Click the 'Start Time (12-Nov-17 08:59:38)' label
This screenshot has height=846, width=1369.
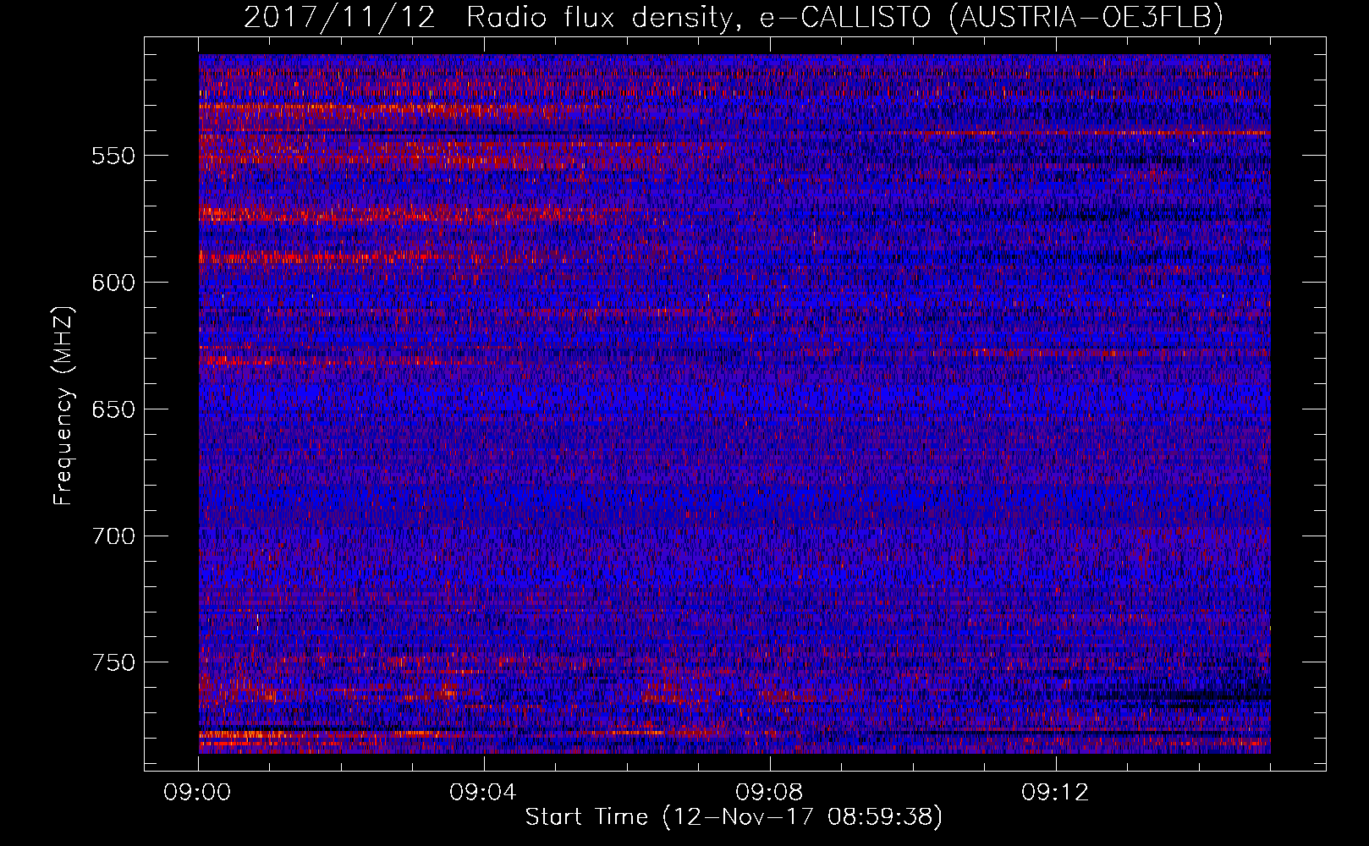point(734,817)
